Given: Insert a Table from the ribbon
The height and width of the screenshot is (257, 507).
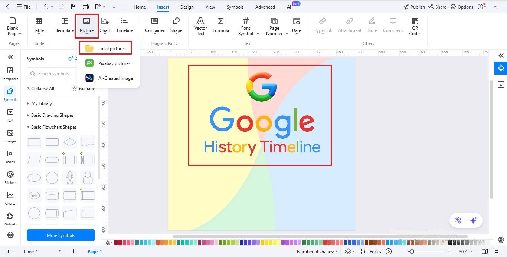Looking at the screenshot, I should (39, 26).
